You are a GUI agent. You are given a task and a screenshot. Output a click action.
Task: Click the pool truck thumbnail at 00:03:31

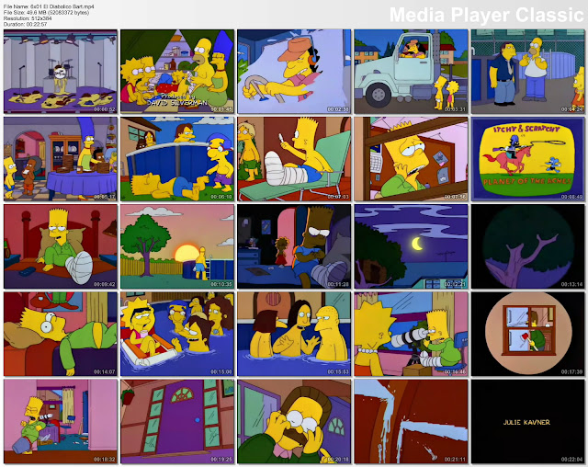[x=411, y=72]
